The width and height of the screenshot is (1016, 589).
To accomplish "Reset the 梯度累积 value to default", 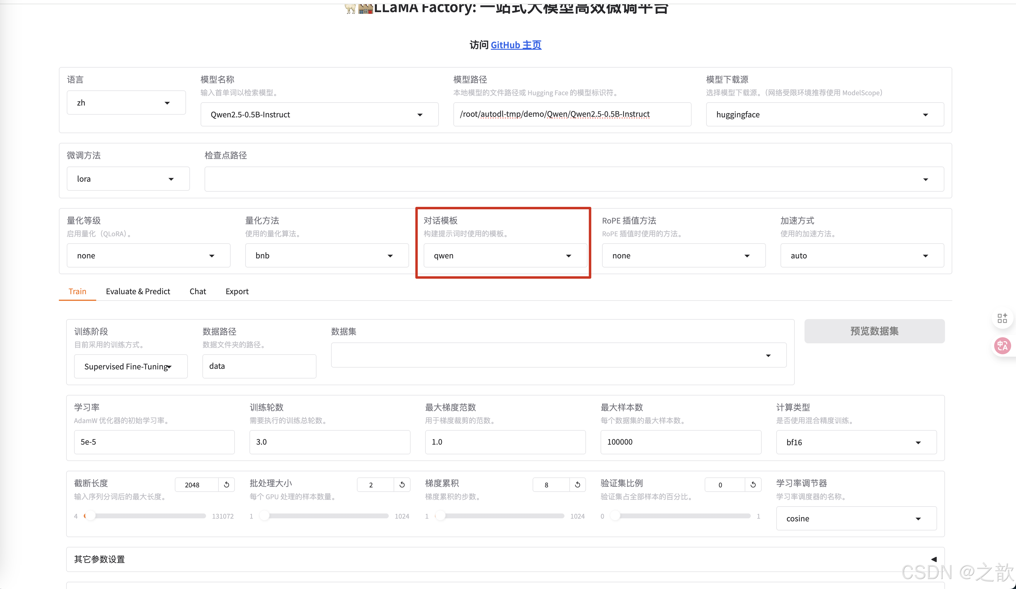I will [x=577, y=485].
